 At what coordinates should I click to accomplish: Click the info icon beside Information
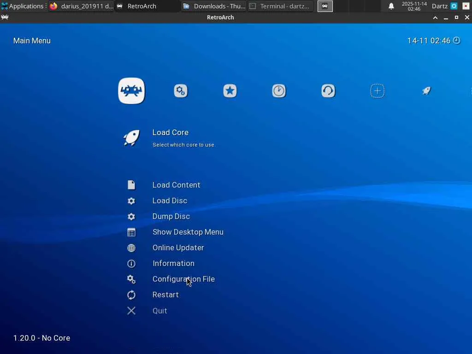(x=131, y=263)
